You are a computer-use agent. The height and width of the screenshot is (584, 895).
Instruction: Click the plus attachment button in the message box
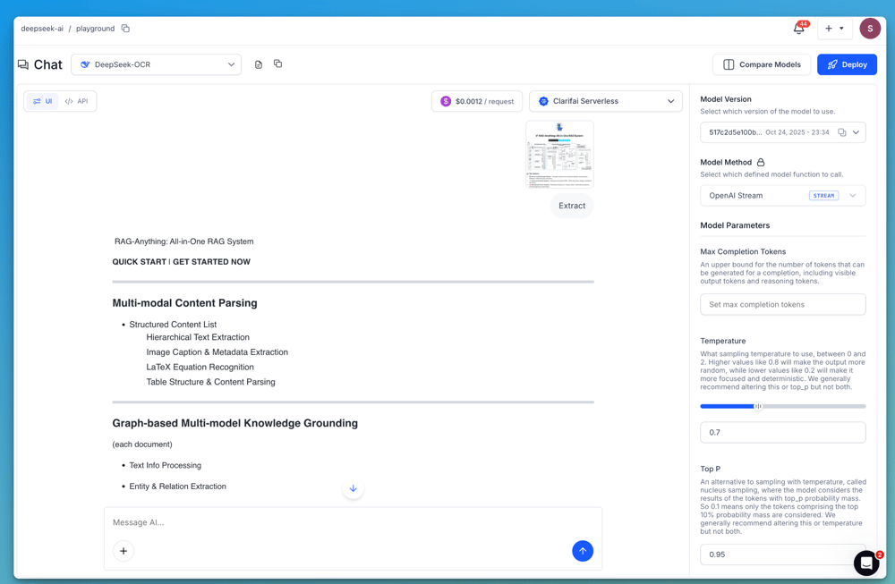click(124, 551)
